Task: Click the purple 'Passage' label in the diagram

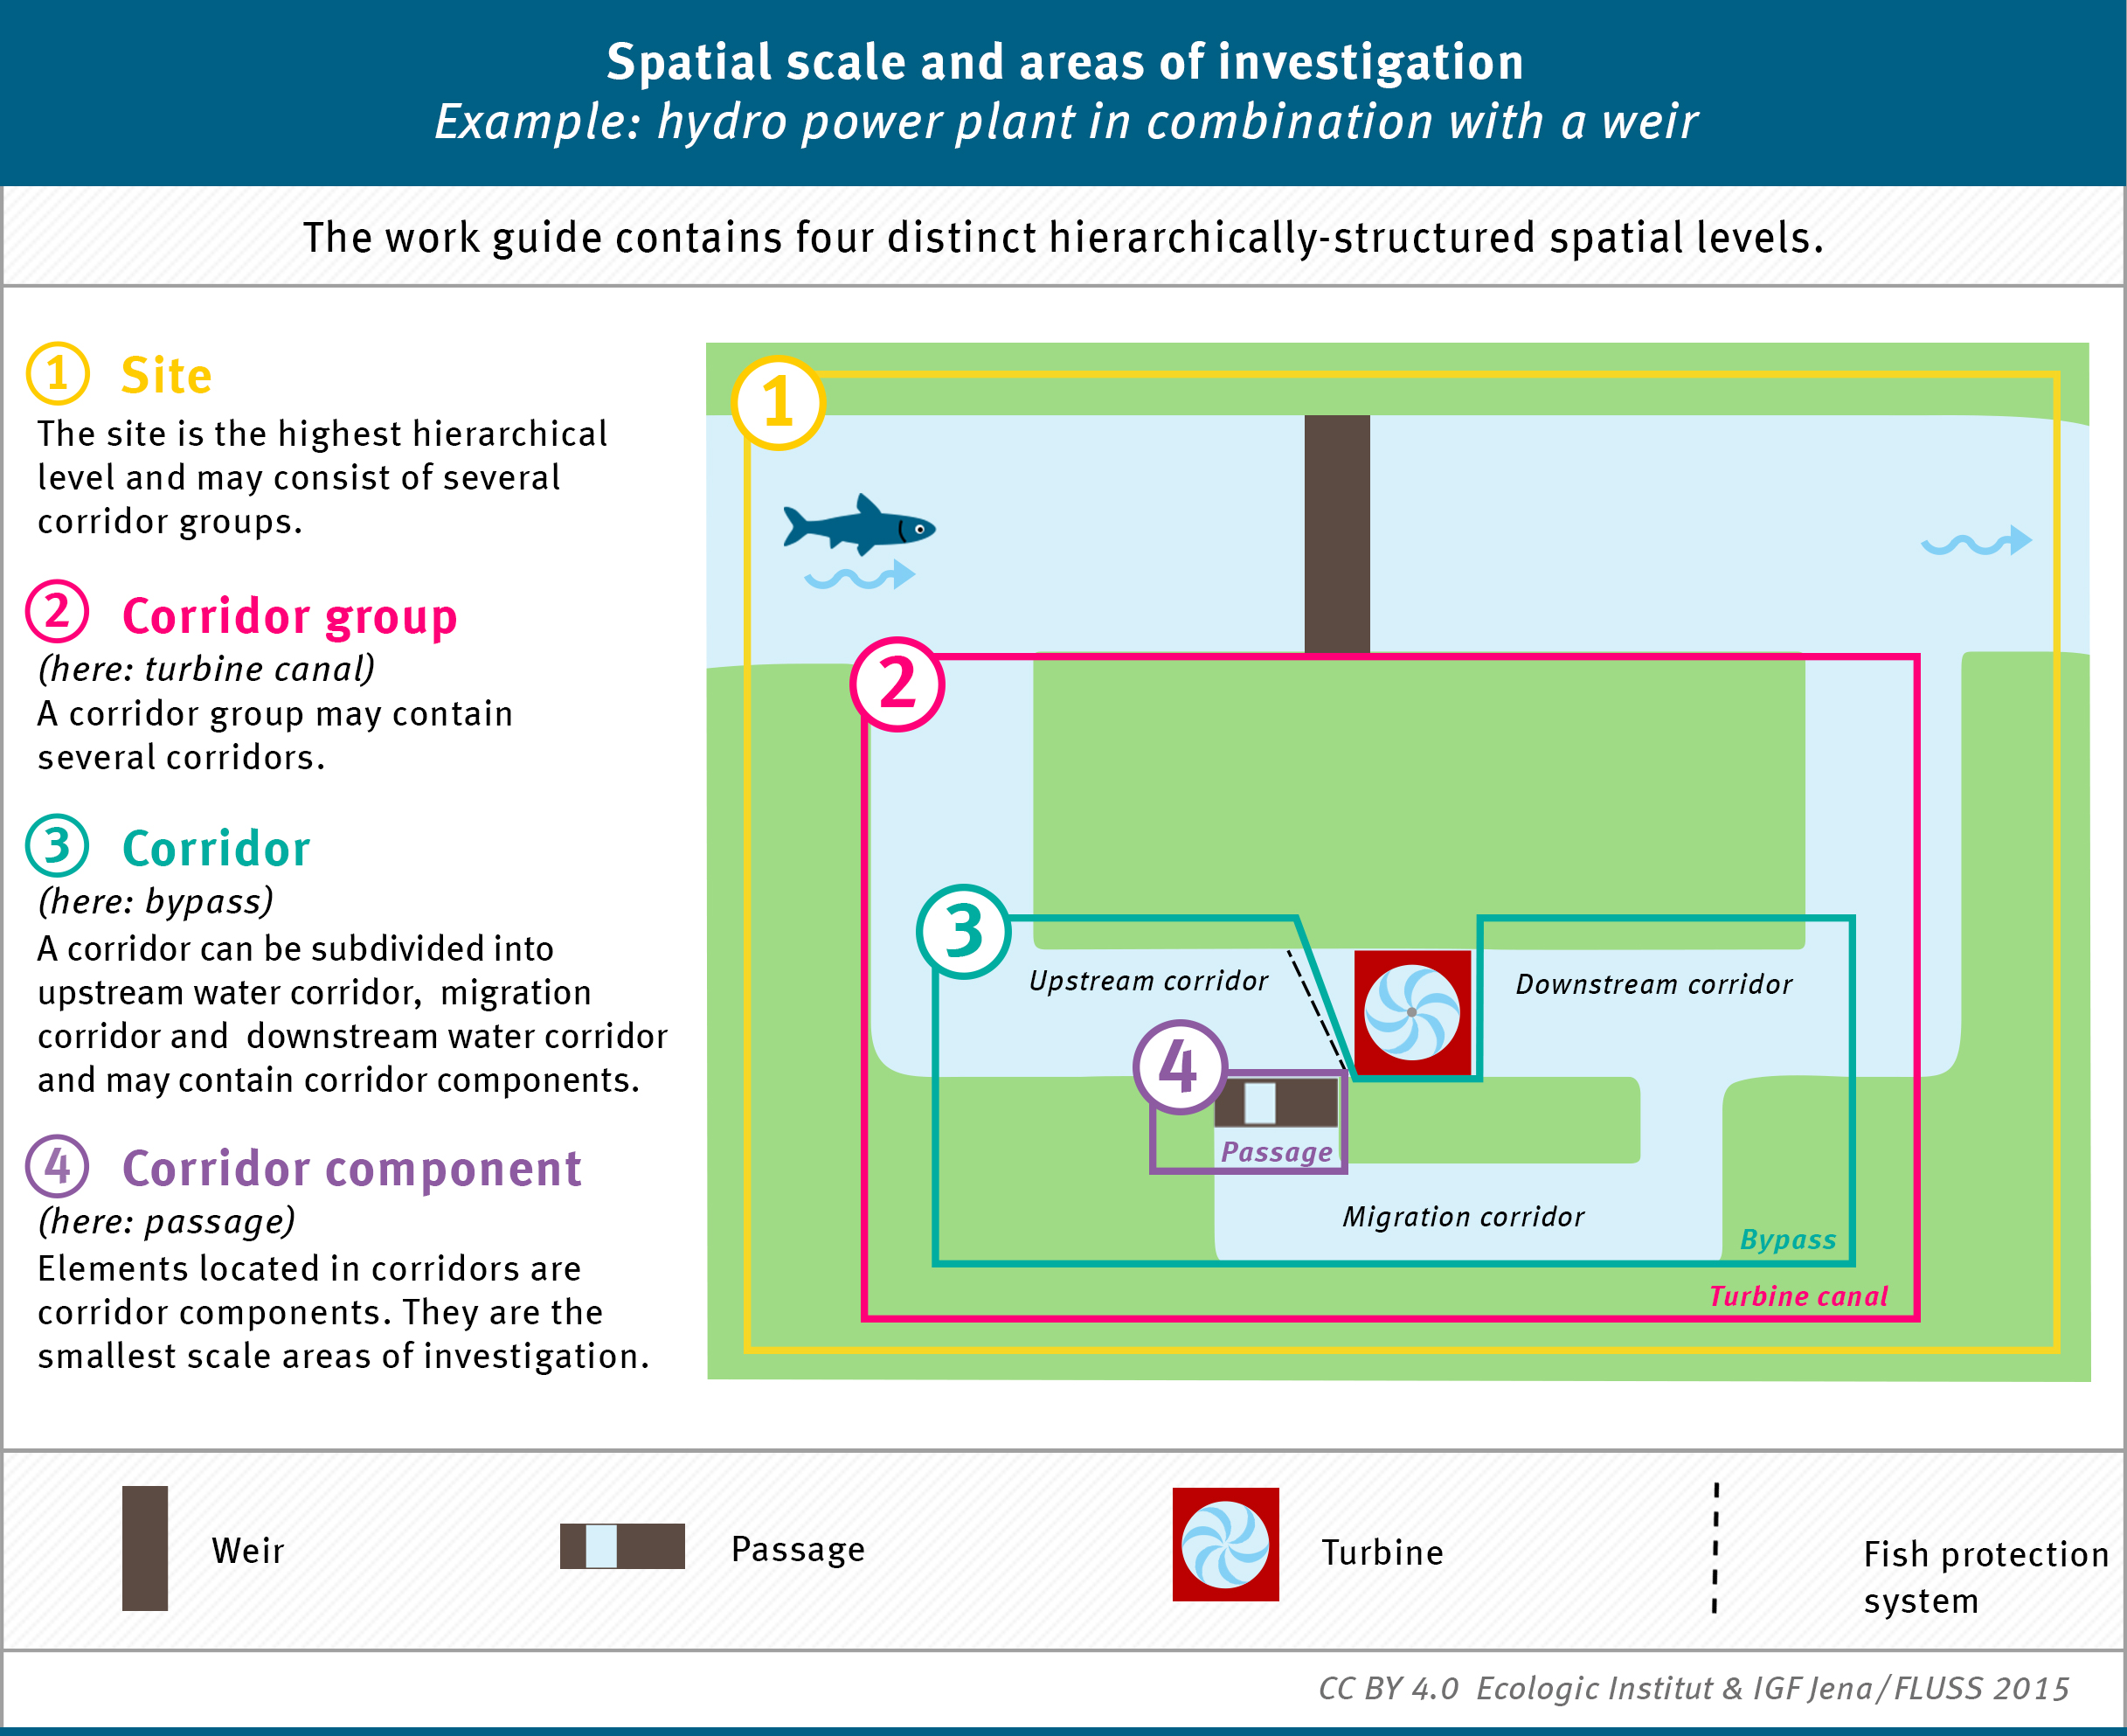Action: [x=1277, y=1152]
